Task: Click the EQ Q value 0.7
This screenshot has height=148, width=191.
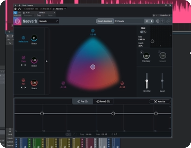Action: pyautogui.click(x=115, y=134)
